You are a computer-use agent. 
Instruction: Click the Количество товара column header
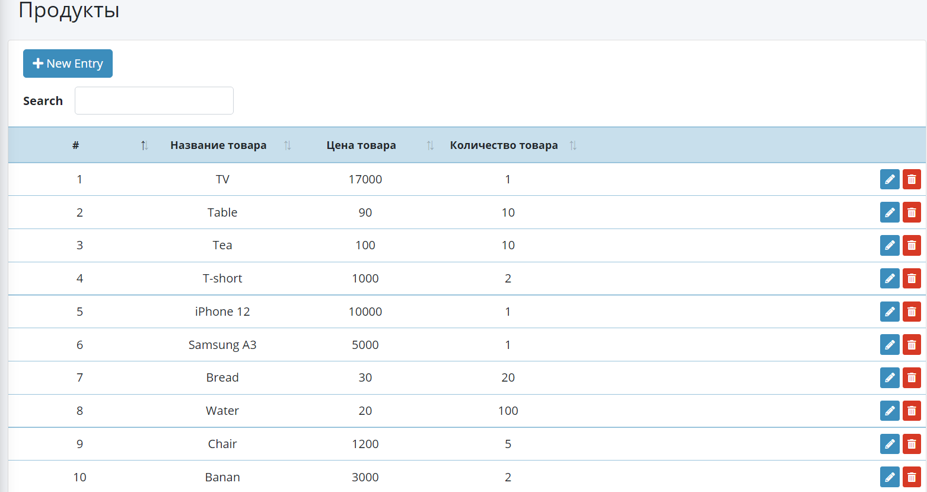coord(504,145)
